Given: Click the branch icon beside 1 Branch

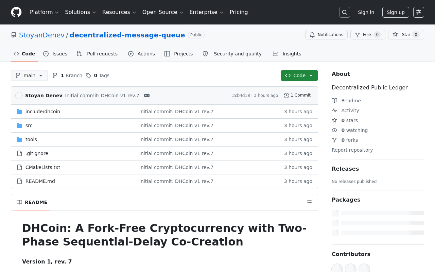Looking at the screenshot, I should [55, 75].
